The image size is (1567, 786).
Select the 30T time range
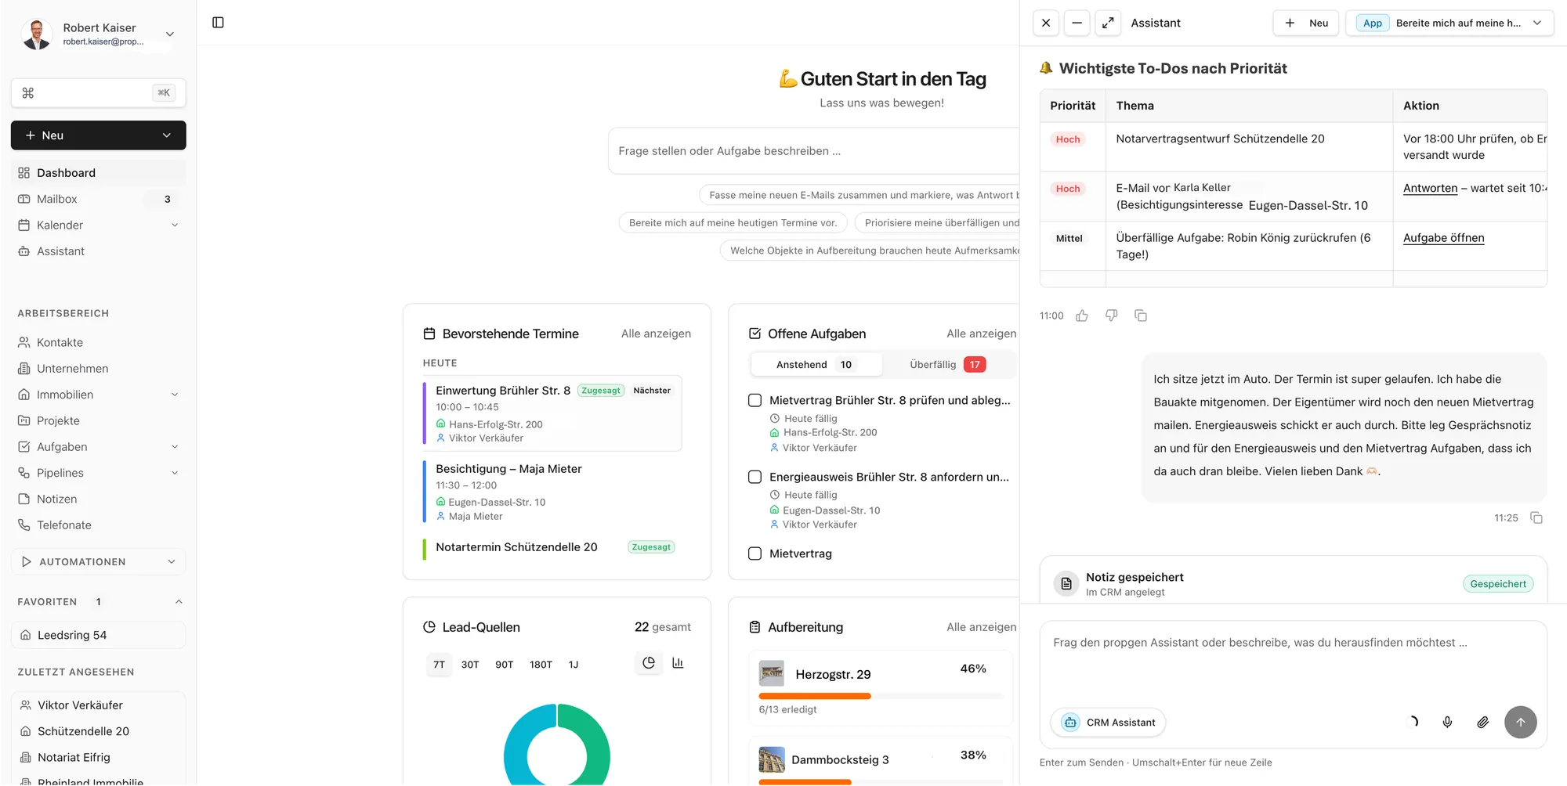pyautogui.click(x=470, y=664)
